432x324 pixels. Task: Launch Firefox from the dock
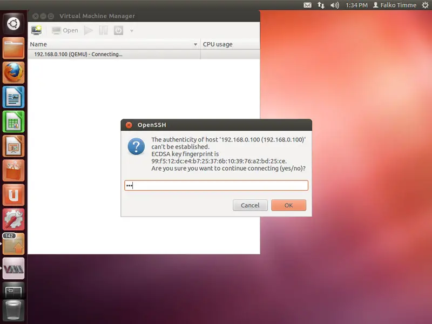tap(13, 72)
